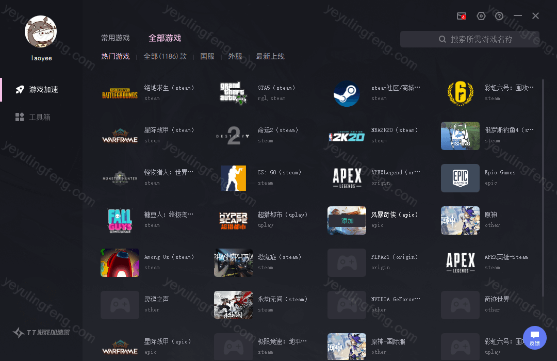Select the steam社区/商城 title
This screenshot has height=361, width=557.
coord(396,88)
